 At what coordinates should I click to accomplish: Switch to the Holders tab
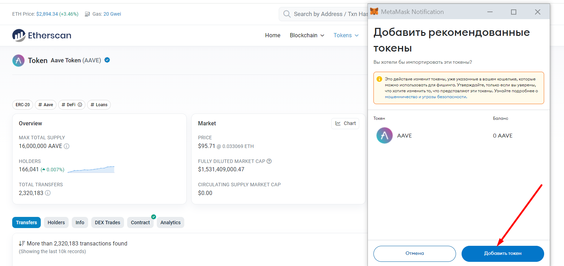(x=56, y=222)
